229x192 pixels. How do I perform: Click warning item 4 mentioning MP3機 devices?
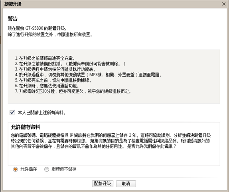[x=88, y=75]
